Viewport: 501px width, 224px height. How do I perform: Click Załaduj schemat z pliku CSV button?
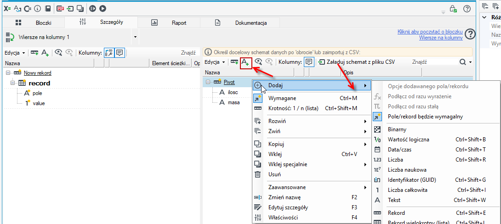(x=356, y=62)
